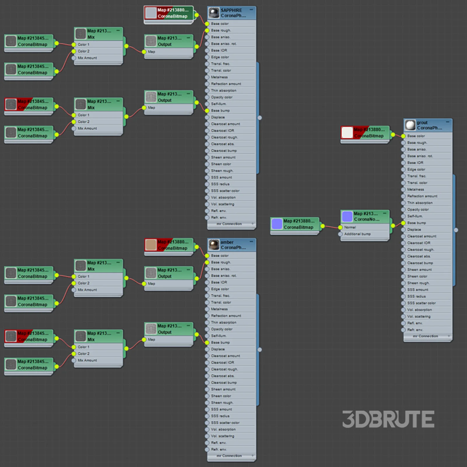Click the grout material sphere preview
Screen dimensions: 467x467
pyautogui.click(x=410, y=125)
